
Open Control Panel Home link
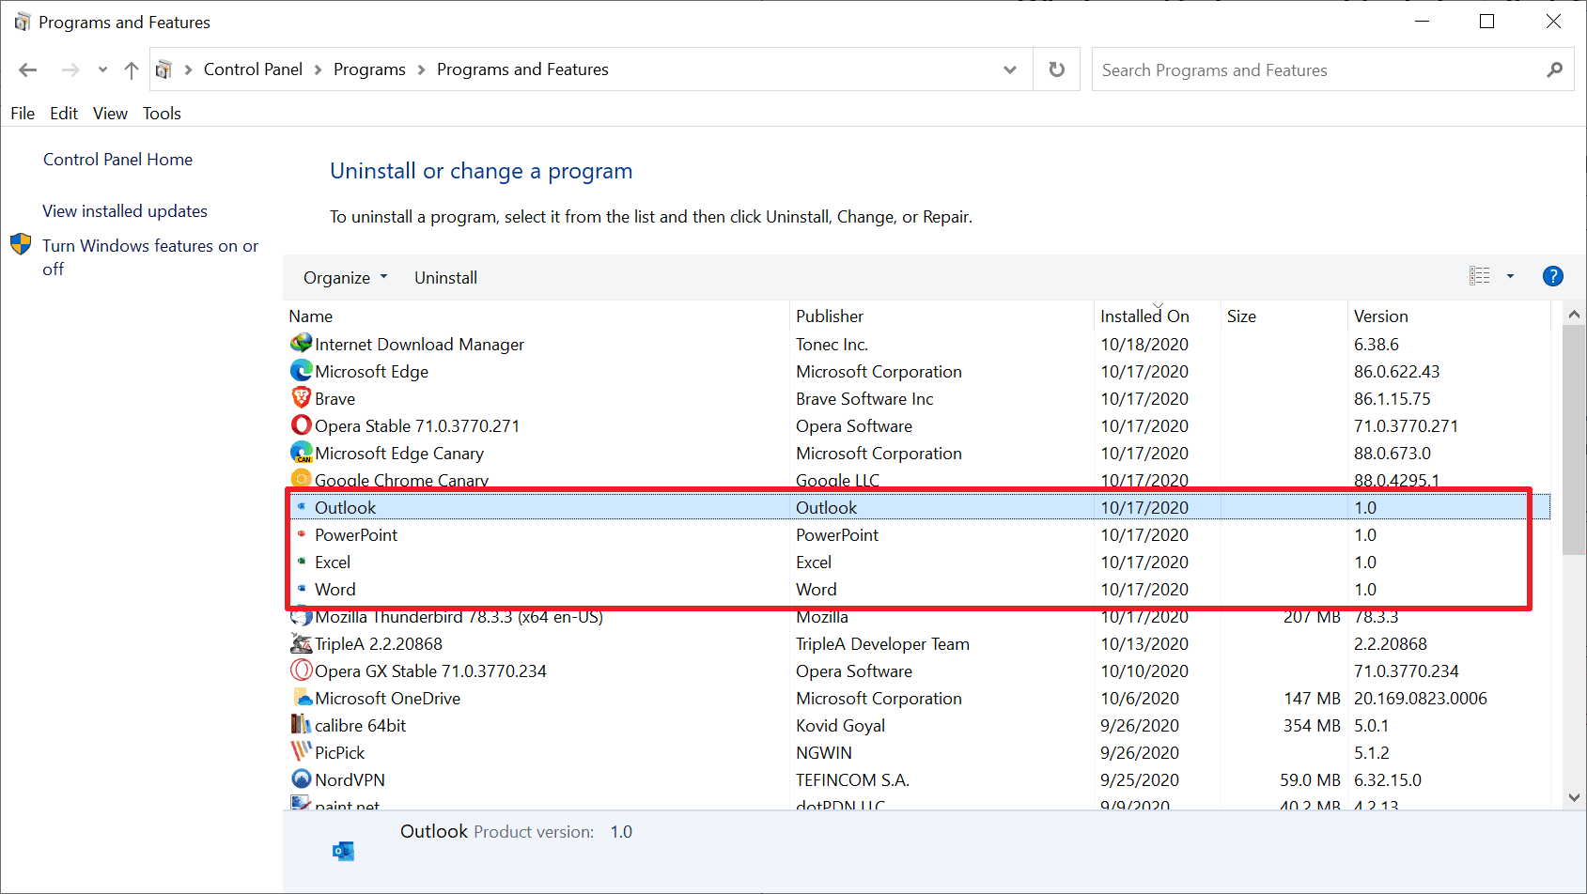(x=117, y=160)
